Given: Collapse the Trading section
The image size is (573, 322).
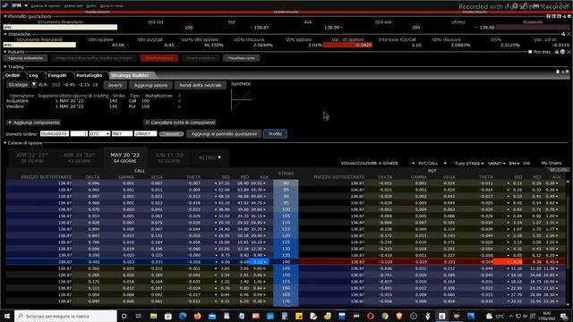Looking at the screenshot, I should click(5, 67).
